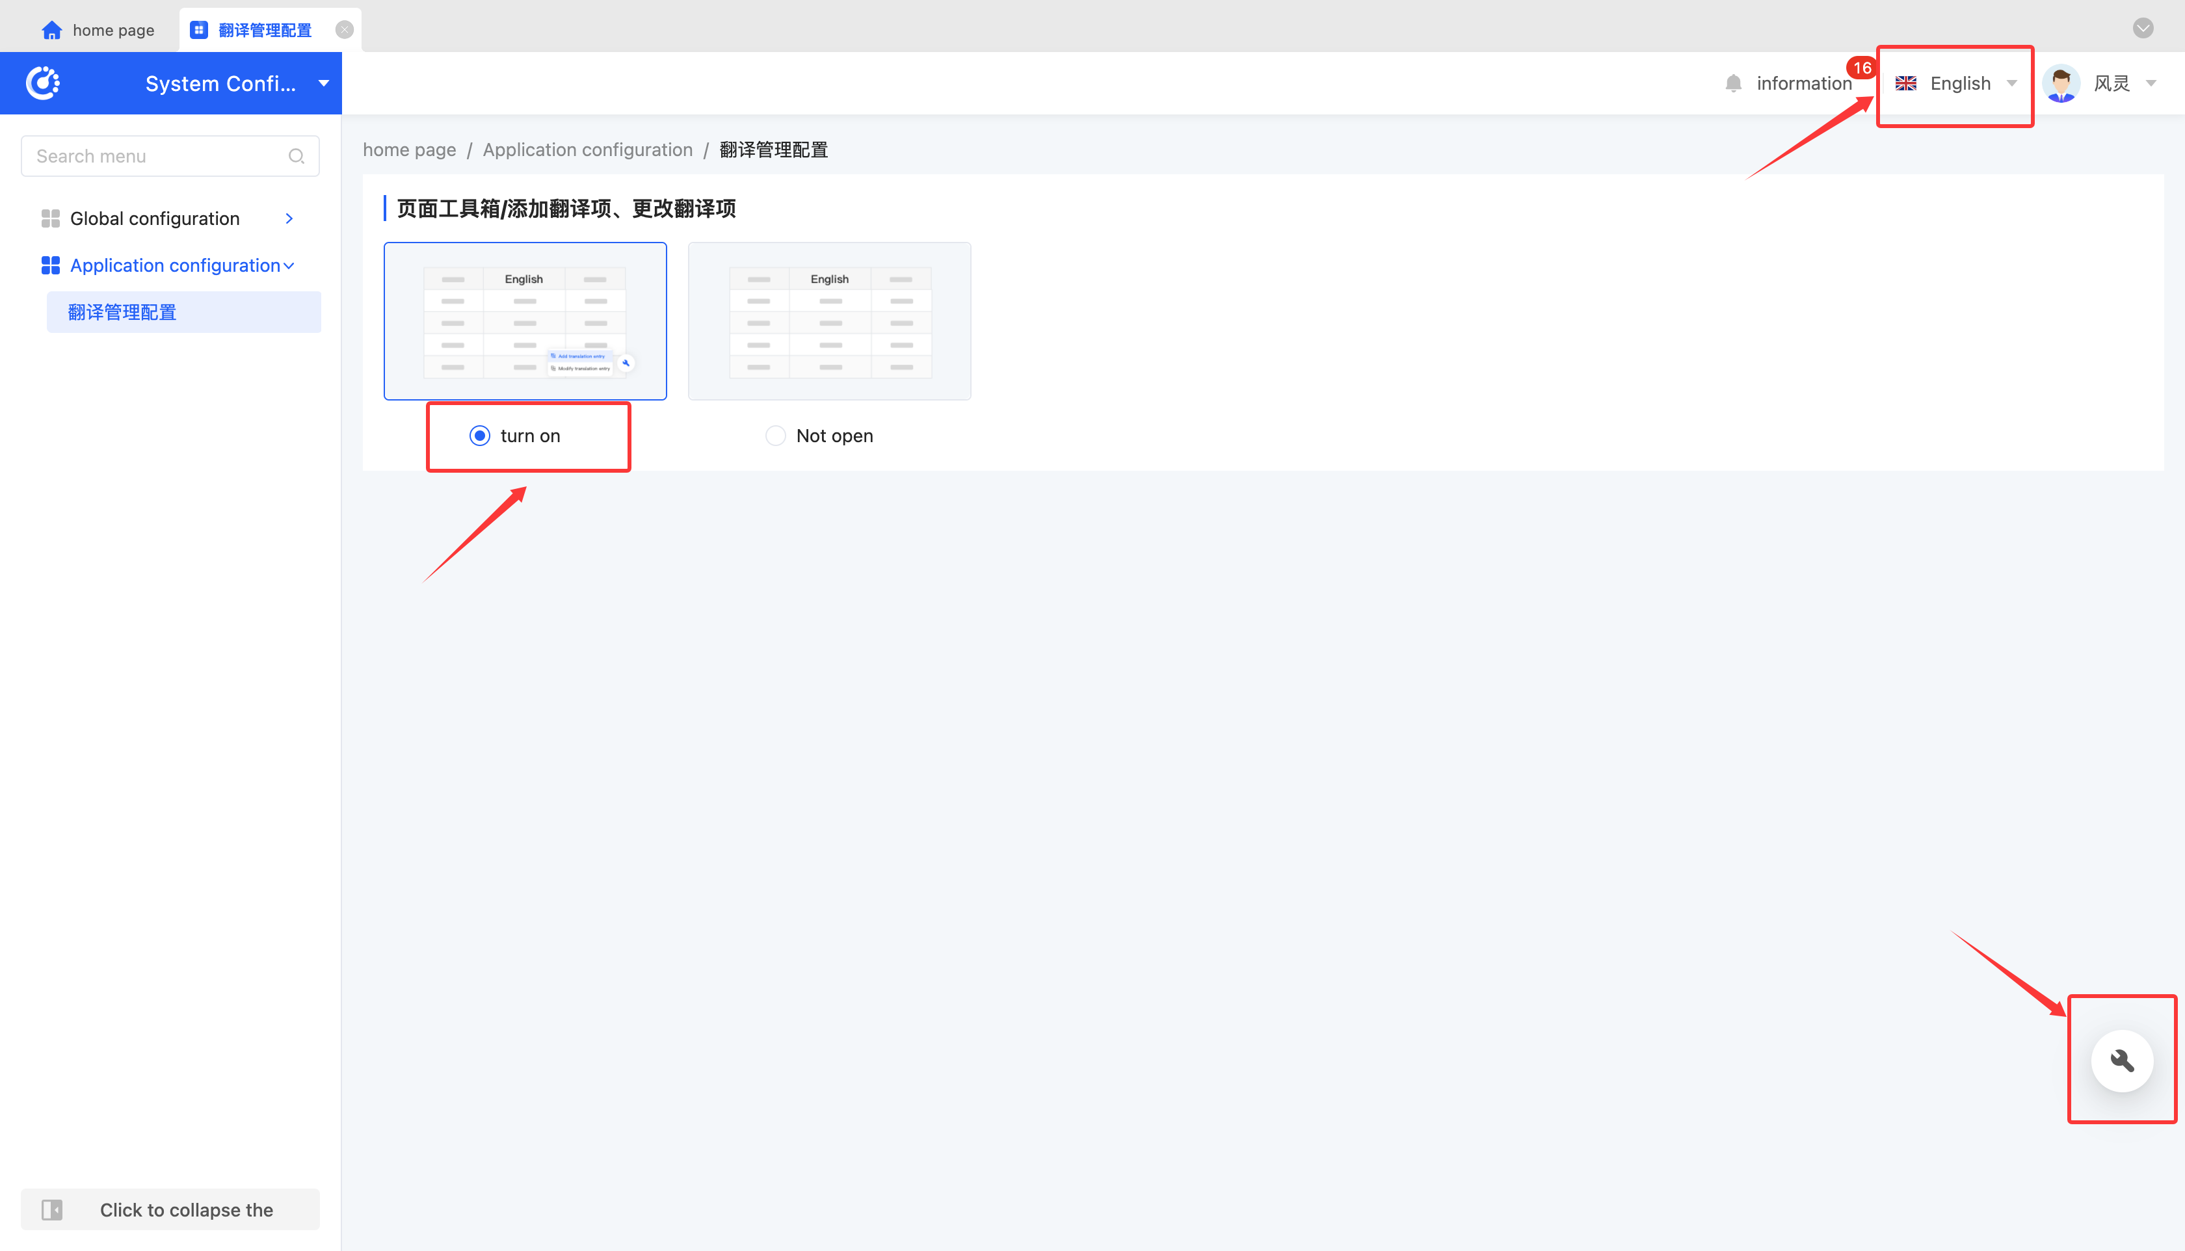
Task: Expand the System Config module dropdown
Action: click(x=323, y=83)
